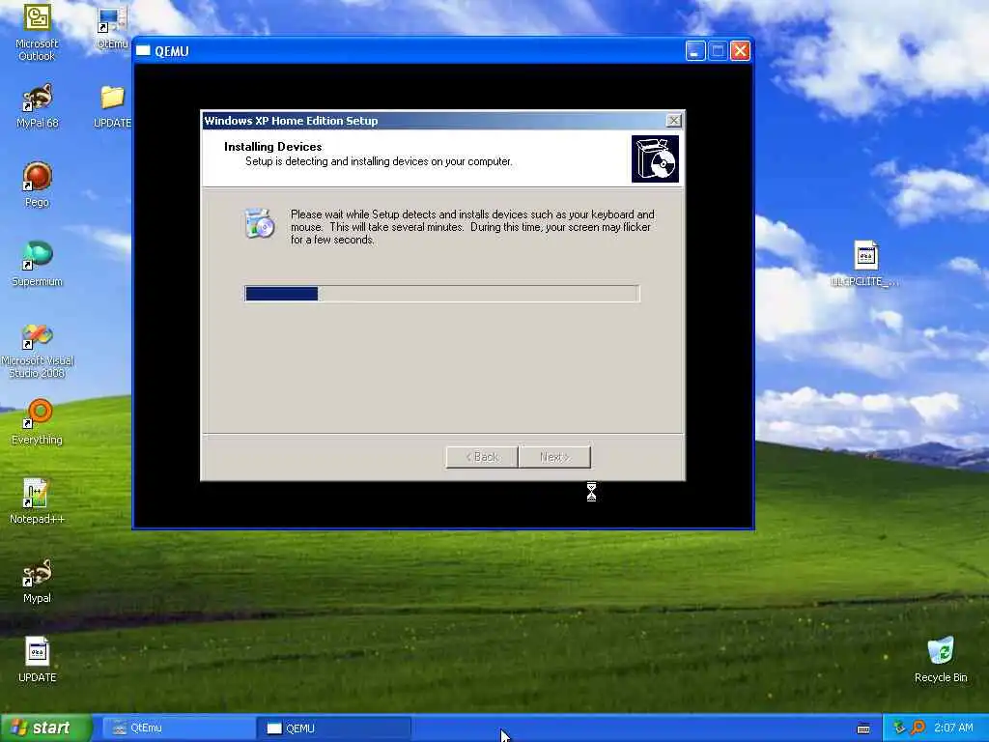Screen dimensions: 989x742
Task: Click the device installation progress bar
Action: [x=442, y=294]
